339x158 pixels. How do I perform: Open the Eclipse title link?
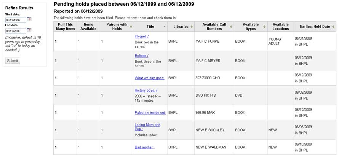(x=141, y=56)
